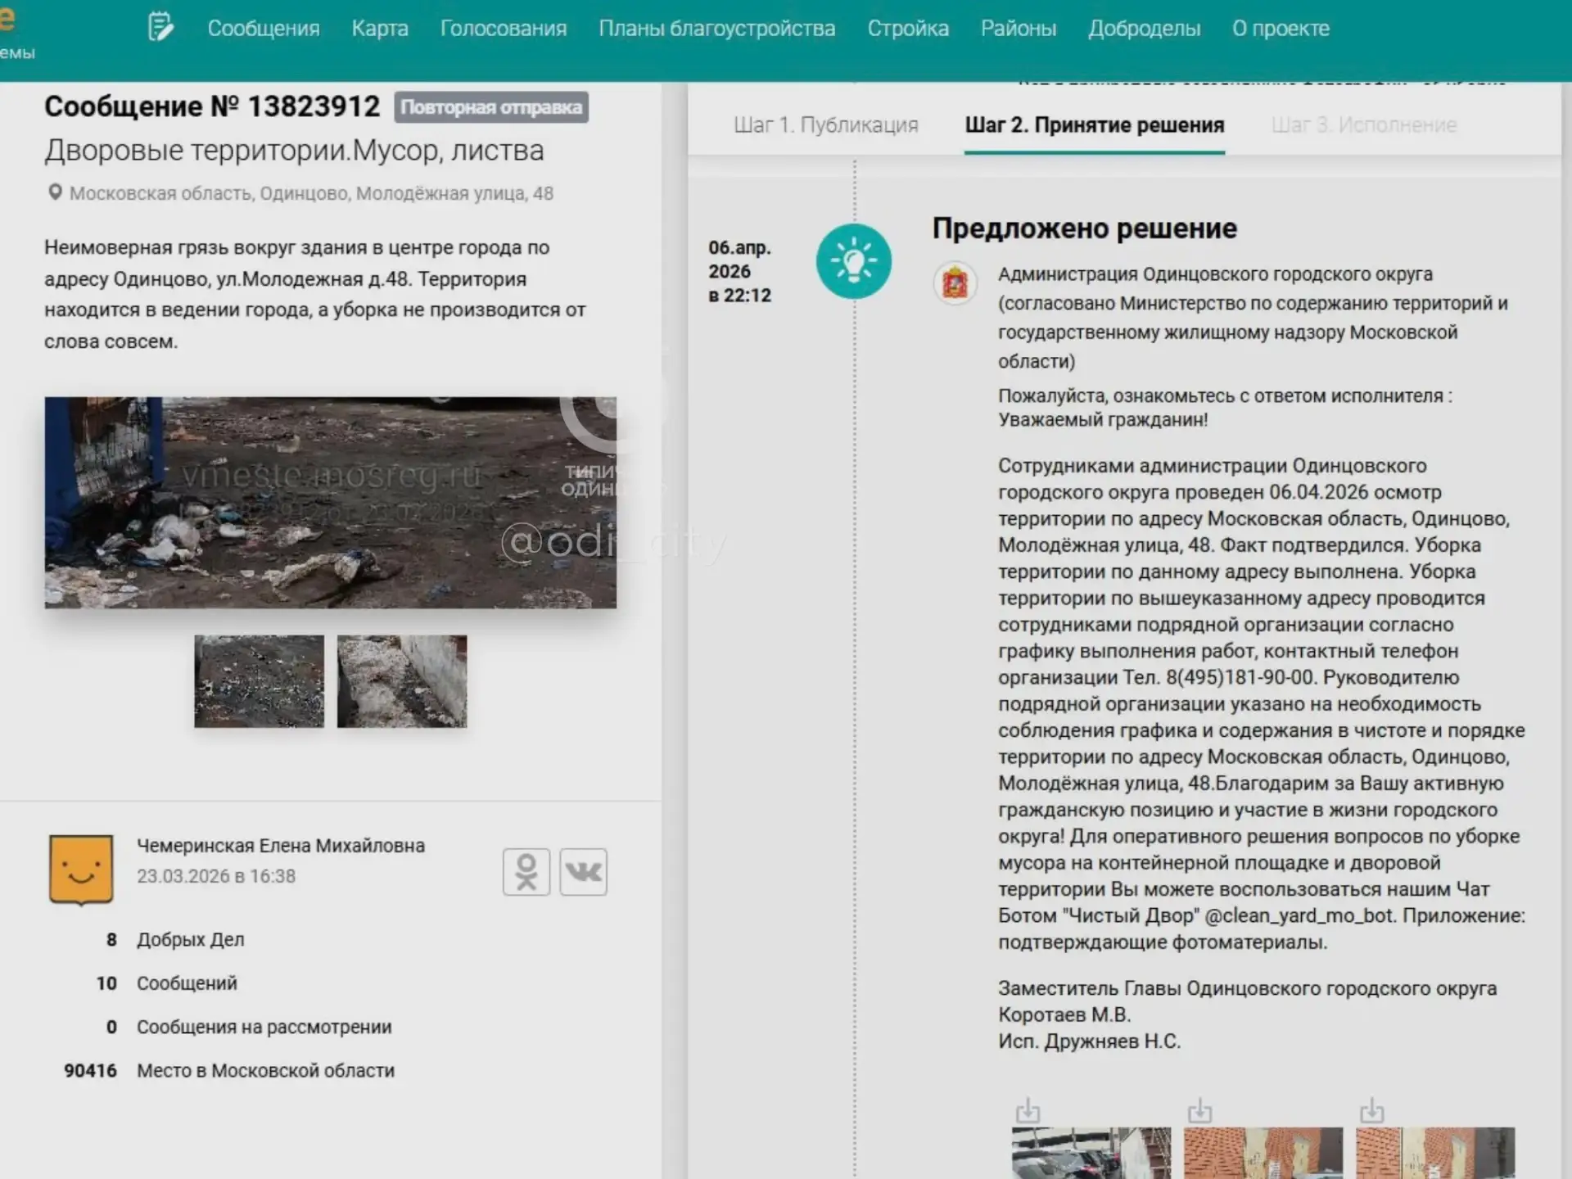
Task: Open author Чемеринская Елена Михайловна profile
Action: pos(280,846)
